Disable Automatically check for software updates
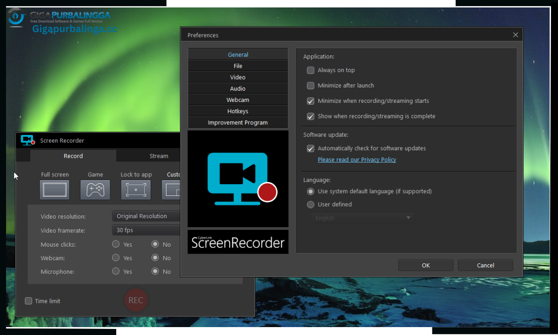 point(311,148)
